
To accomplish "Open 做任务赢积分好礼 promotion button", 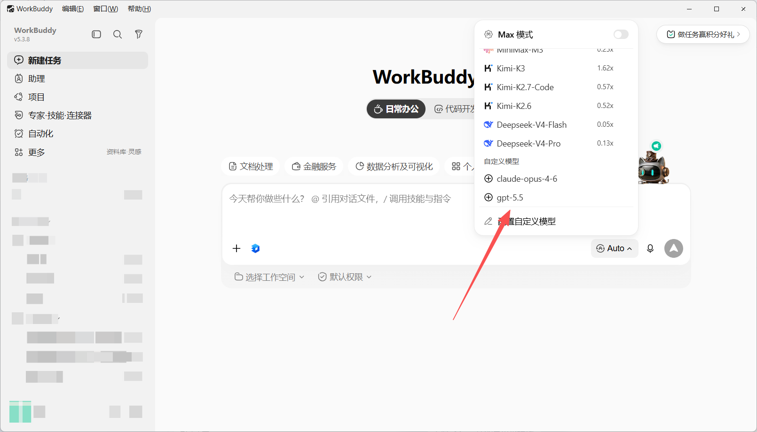I will click(703, 34).
